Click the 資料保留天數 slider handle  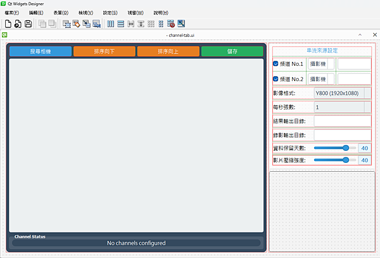tap(346, 148)
